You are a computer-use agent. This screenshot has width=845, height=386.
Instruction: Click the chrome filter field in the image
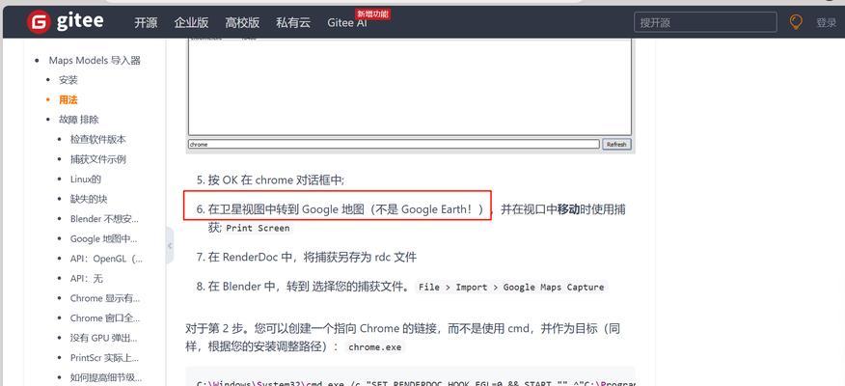pyautogui.click(x=394, y=145)
